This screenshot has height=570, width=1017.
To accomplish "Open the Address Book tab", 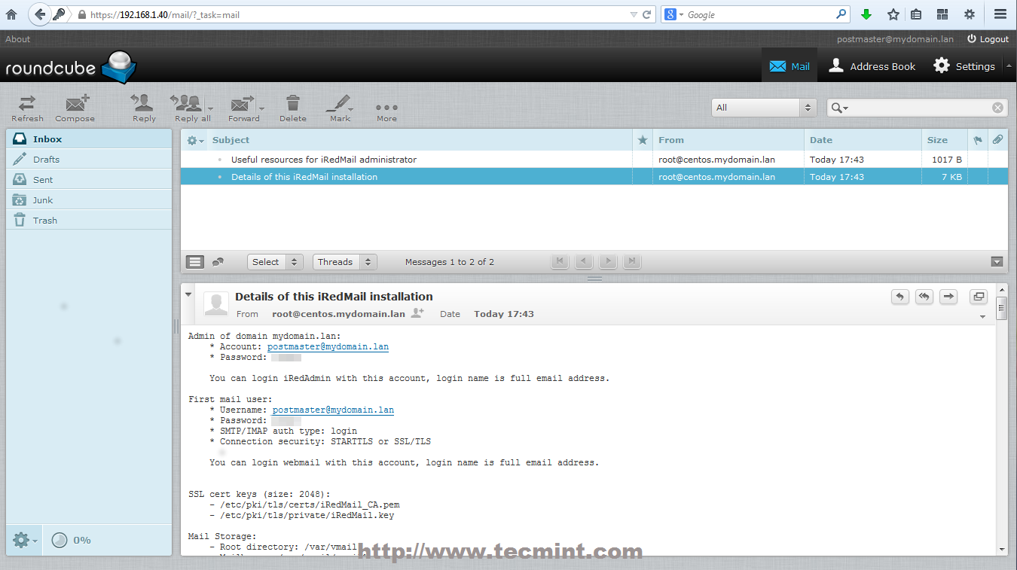I will click(x=872, y=66).
